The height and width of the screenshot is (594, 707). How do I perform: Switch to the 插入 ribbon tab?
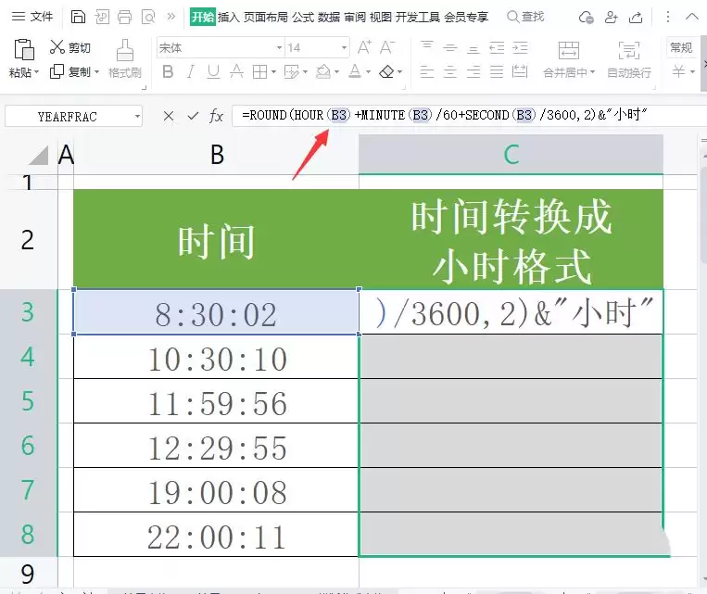tap(229, 17)
